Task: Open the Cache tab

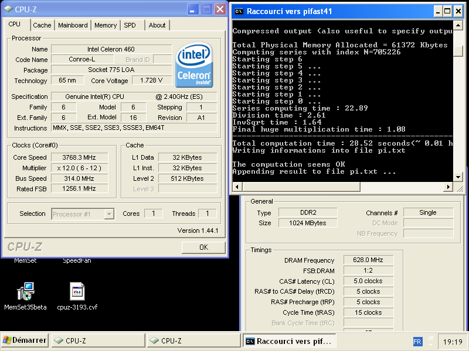Action: [x=42, y=25]
